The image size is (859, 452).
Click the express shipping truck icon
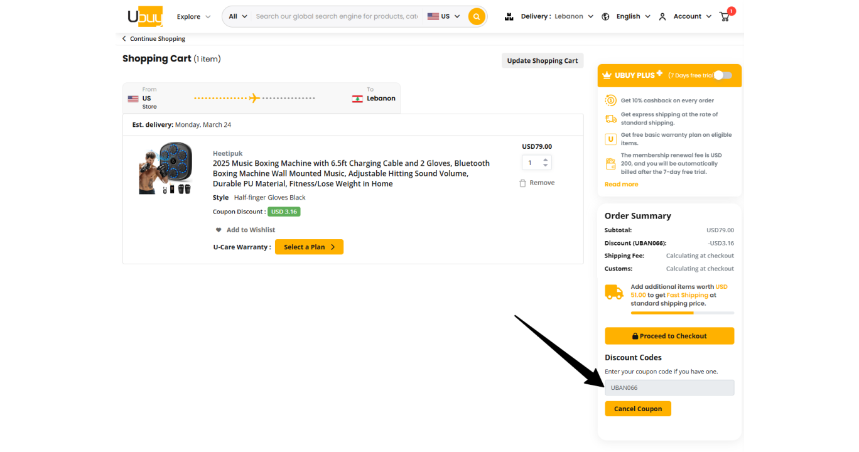[610, 119]
